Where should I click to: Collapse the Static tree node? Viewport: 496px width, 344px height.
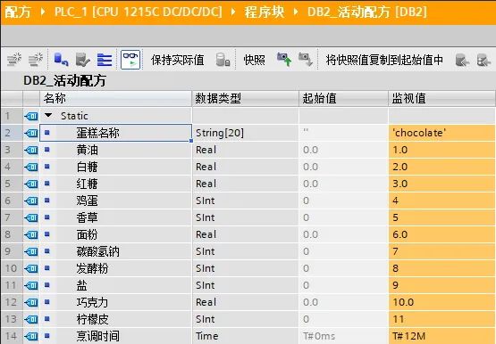tap(48, 115)
